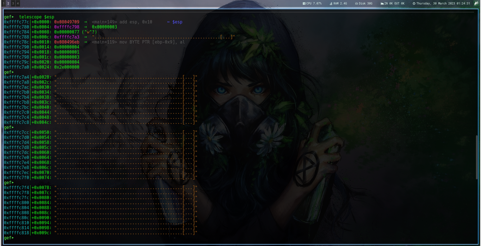The height and width of the screenshot is (246, 481).
Task: Click the stack address 0xffffc800
Action: point(16,203)
